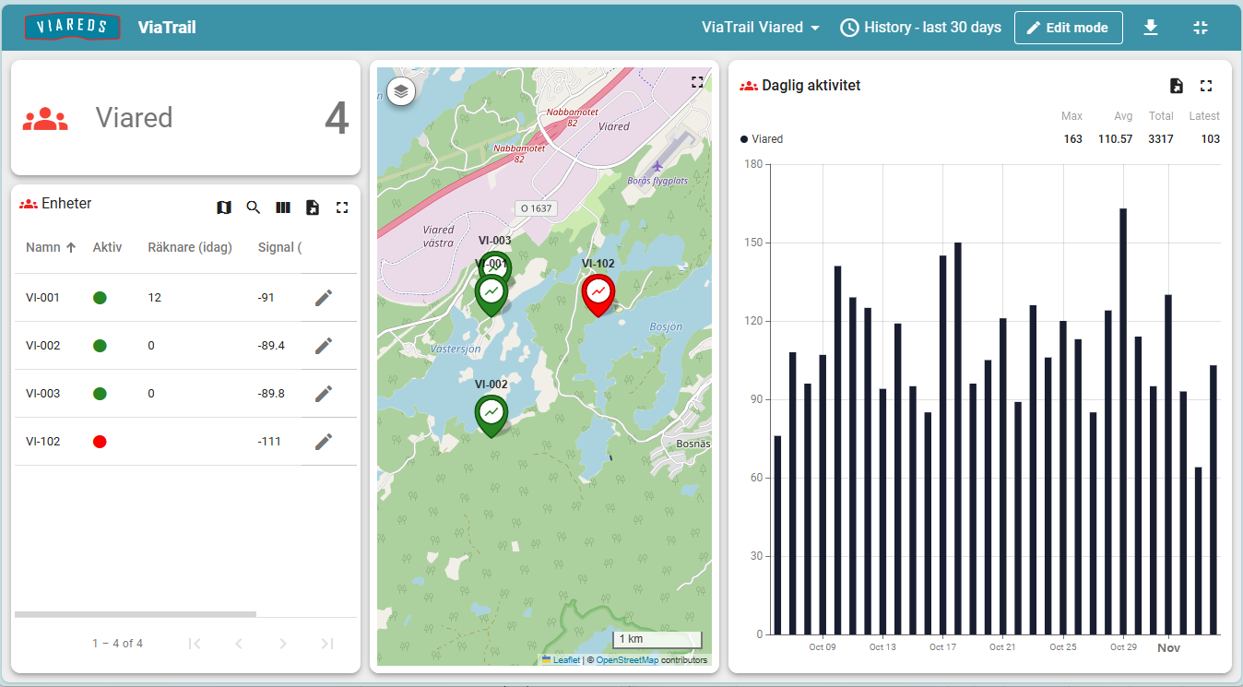
Task: Maximize the Daglig aktivitet chart
Action: coord(1206,86)
